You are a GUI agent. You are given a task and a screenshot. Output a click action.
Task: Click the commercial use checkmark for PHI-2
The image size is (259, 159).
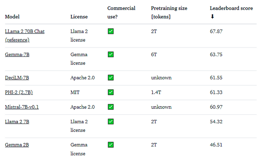point(111,92)
